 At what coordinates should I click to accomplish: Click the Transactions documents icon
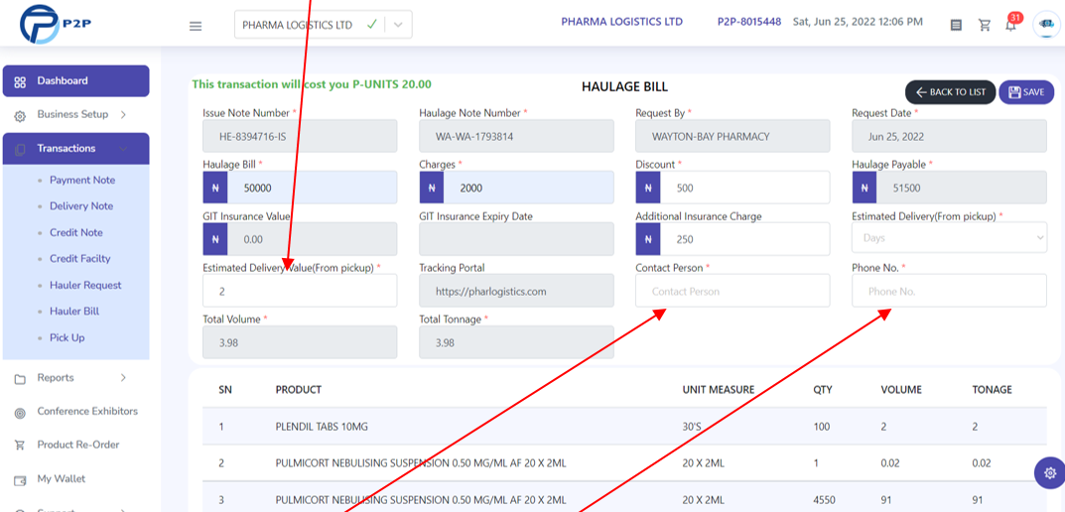pyautogui.click(x=20, y=149)
